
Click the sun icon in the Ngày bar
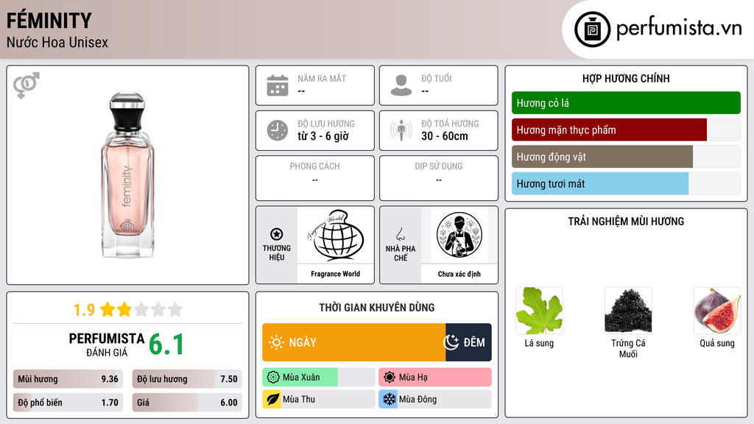(x=277, y=342)
